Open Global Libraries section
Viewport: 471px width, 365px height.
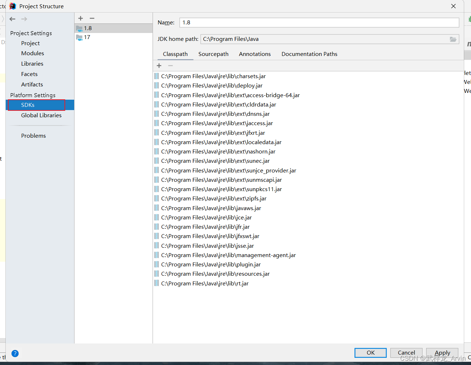coord(41,115)
